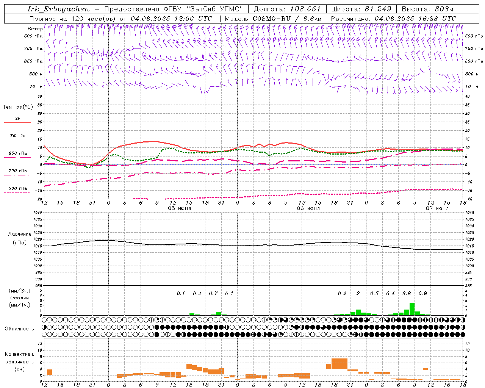Select the model name "COSMO-RU"

272,19
